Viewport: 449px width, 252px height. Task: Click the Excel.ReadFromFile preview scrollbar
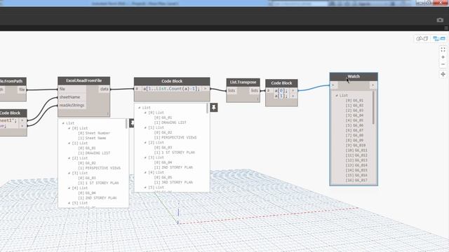coord(126,123)
